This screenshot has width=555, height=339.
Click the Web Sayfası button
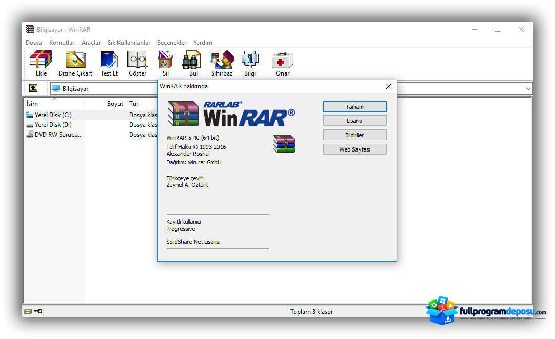pyautogui.click(x=354, y=149)
